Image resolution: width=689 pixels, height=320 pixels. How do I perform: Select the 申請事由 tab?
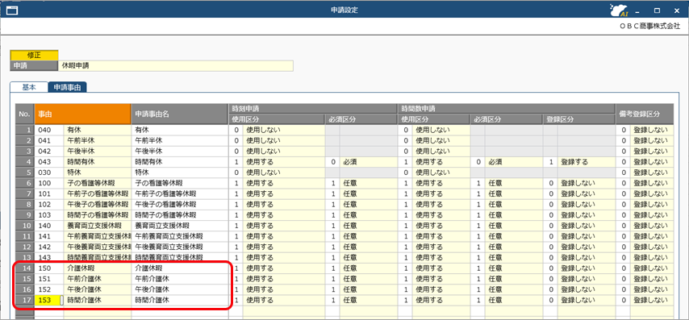click(67, 87)
